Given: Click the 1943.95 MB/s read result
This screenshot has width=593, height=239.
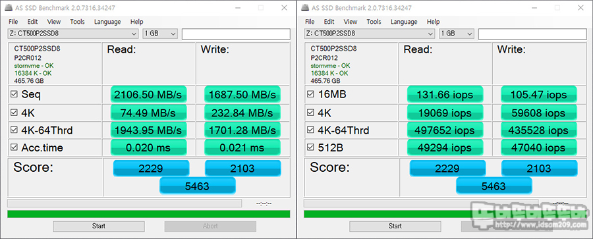Looking at the screenshot, I should coord(149,130).
